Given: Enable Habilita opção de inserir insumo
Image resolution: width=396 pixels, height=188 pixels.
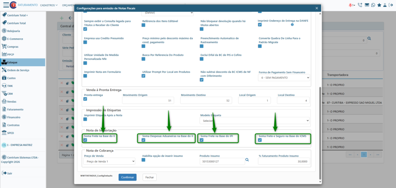Looking at the screenshot, I should [143, 160].
